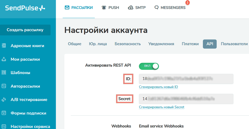Click the Шаблоны sidebar icon
Screen dimensions: 249x129
(4, 73)
